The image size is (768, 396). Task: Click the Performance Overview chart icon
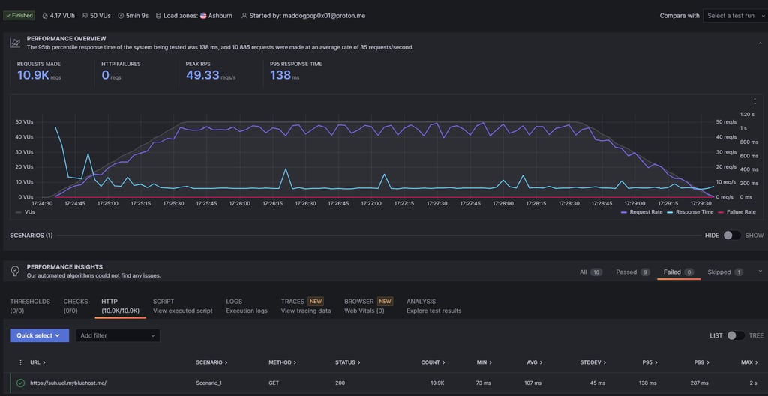pos(15,43)
